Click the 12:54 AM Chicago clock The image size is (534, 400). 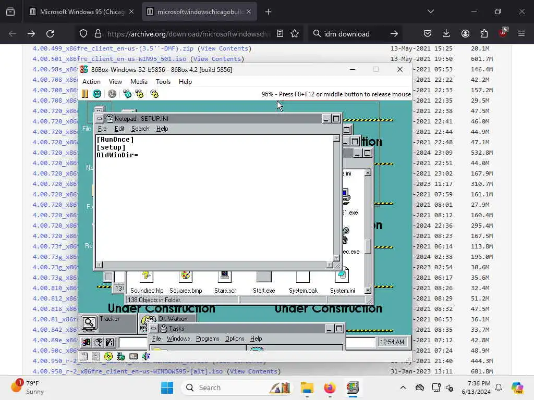392,342
